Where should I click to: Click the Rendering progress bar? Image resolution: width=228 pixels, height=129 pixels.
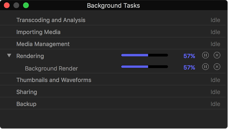coord(144,55)
